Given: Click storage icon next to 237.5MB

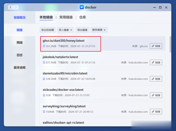Looking at the screenshot, I should click(44, 62).
